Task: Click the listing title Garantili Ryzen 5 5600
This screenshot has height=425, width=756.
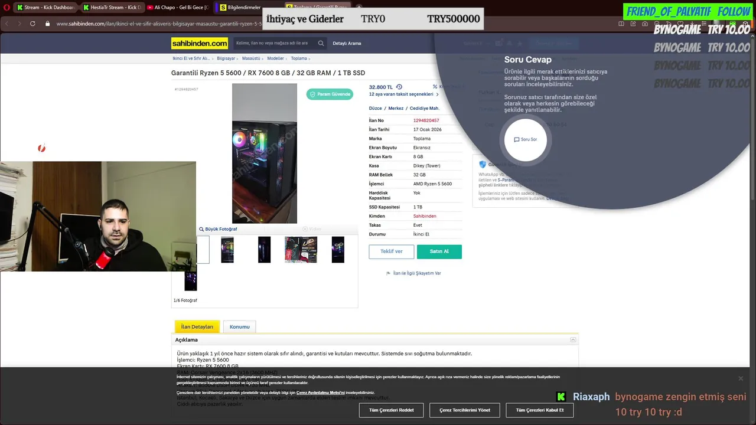Action: 268,73
